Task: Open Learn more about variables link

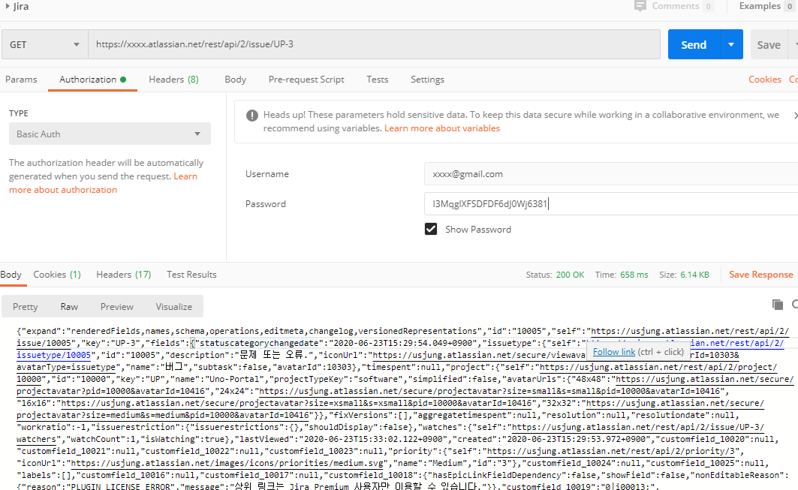Action: click(x=441, y=128)
